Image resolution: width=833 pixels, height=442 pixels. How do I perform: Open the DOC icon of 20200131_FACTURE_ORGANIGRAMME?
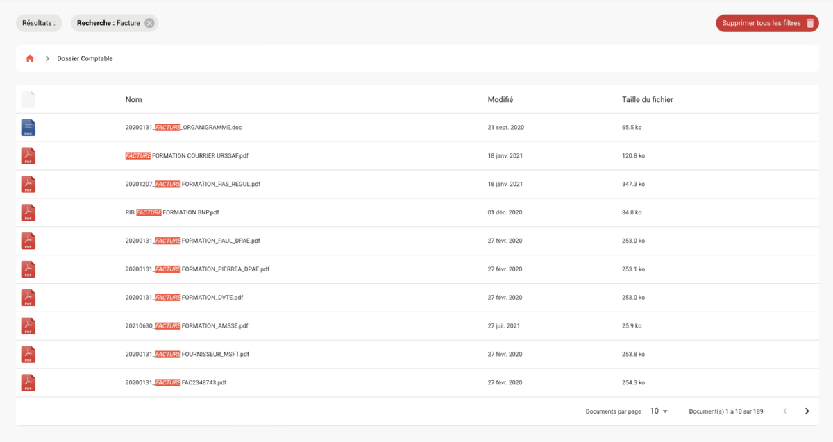[x=28, y=127]
